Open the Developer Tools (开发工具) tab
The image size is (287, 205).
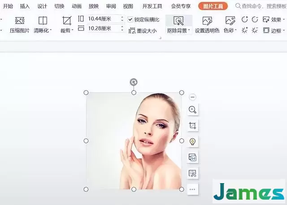[152, 6]
